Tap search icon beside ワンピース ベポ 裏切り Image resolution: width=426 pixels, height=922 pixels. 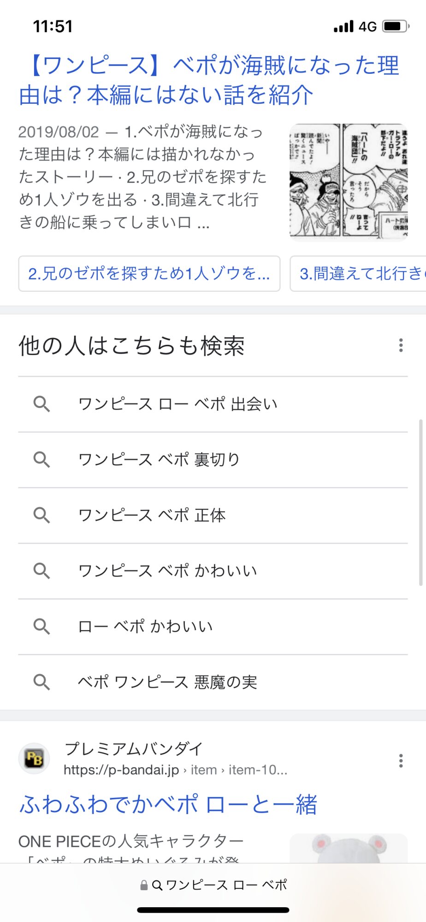[x=41, y=460]
